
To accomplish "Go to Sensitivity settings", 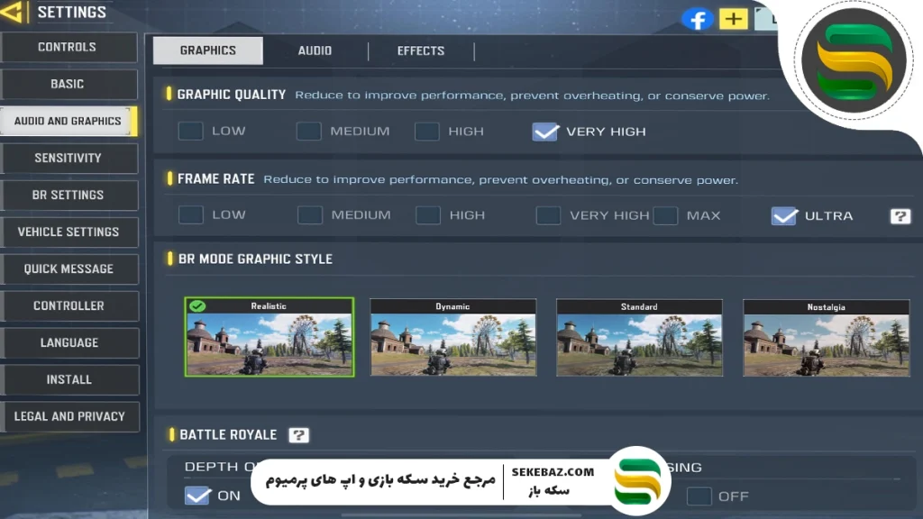I will click(x=69, y=158).
